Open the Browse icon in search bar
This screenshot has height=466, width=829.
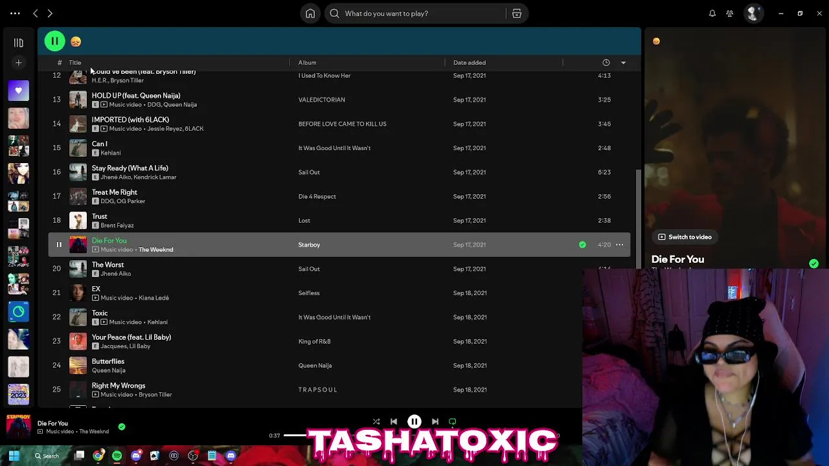pos(516,13)
